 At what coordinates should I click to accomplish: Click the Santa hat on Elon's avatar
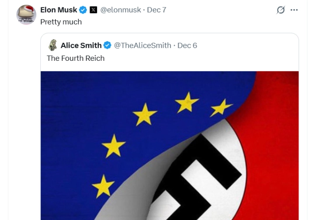pos(29,10)
